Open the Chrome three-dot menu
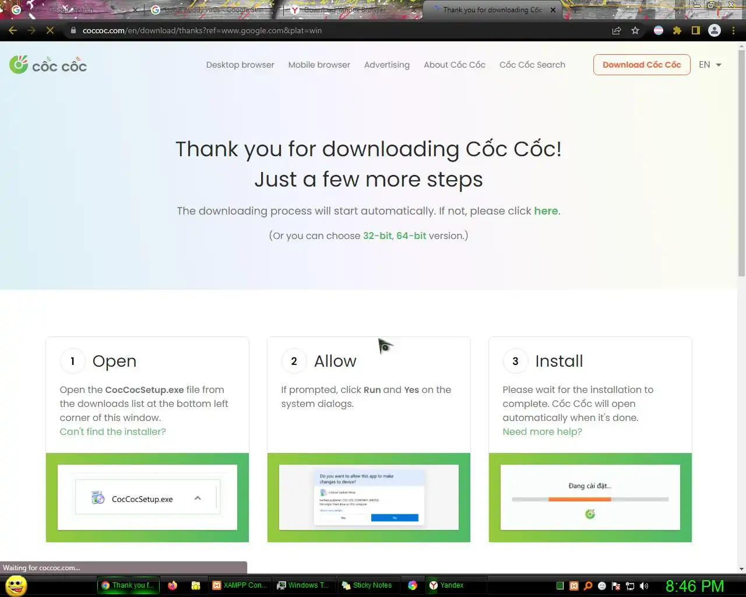 pyautogui.click(x=733, y=30)
